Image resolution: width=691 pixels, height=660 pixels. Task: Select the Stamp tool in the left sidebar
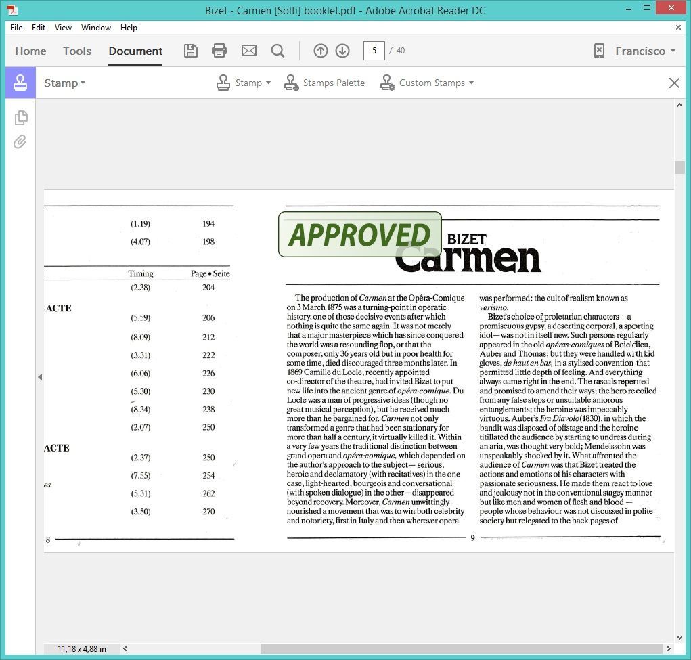(x=20, y=82)
